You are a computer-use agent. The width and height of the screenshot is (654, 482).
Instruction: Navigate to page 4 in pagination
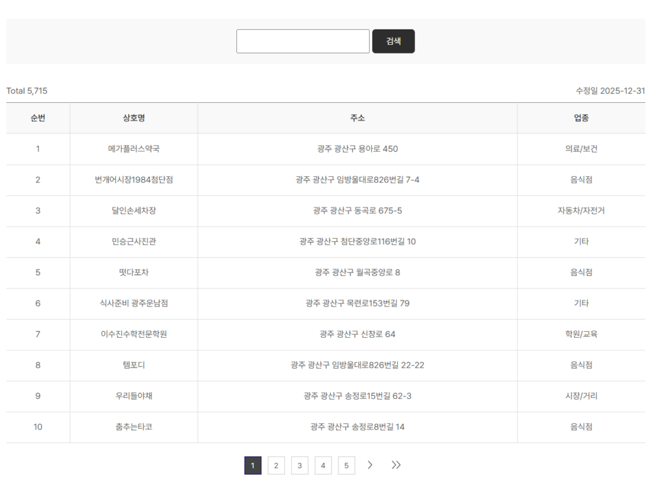tap(323, 465)
